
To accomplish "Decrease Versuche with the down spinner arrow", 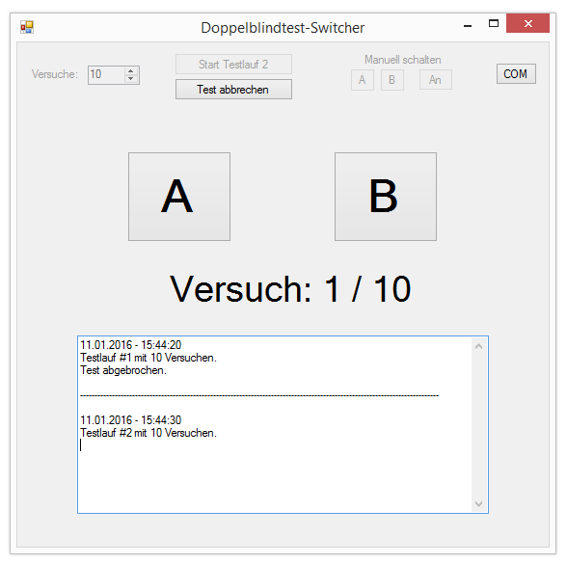I will (131, 79).
